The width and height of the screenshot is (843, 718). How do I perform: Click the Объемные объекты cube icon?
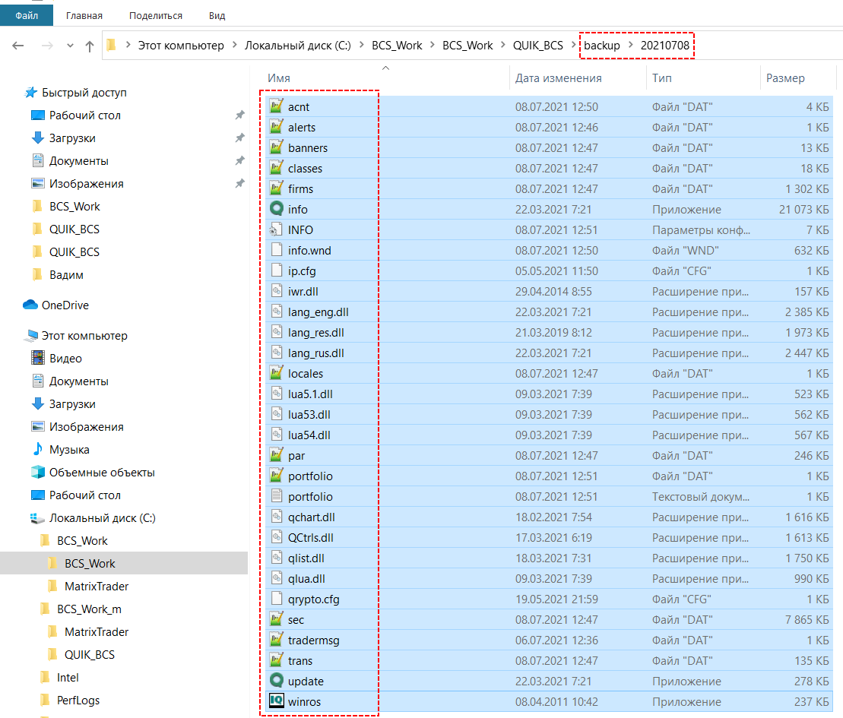pos(38,473)
